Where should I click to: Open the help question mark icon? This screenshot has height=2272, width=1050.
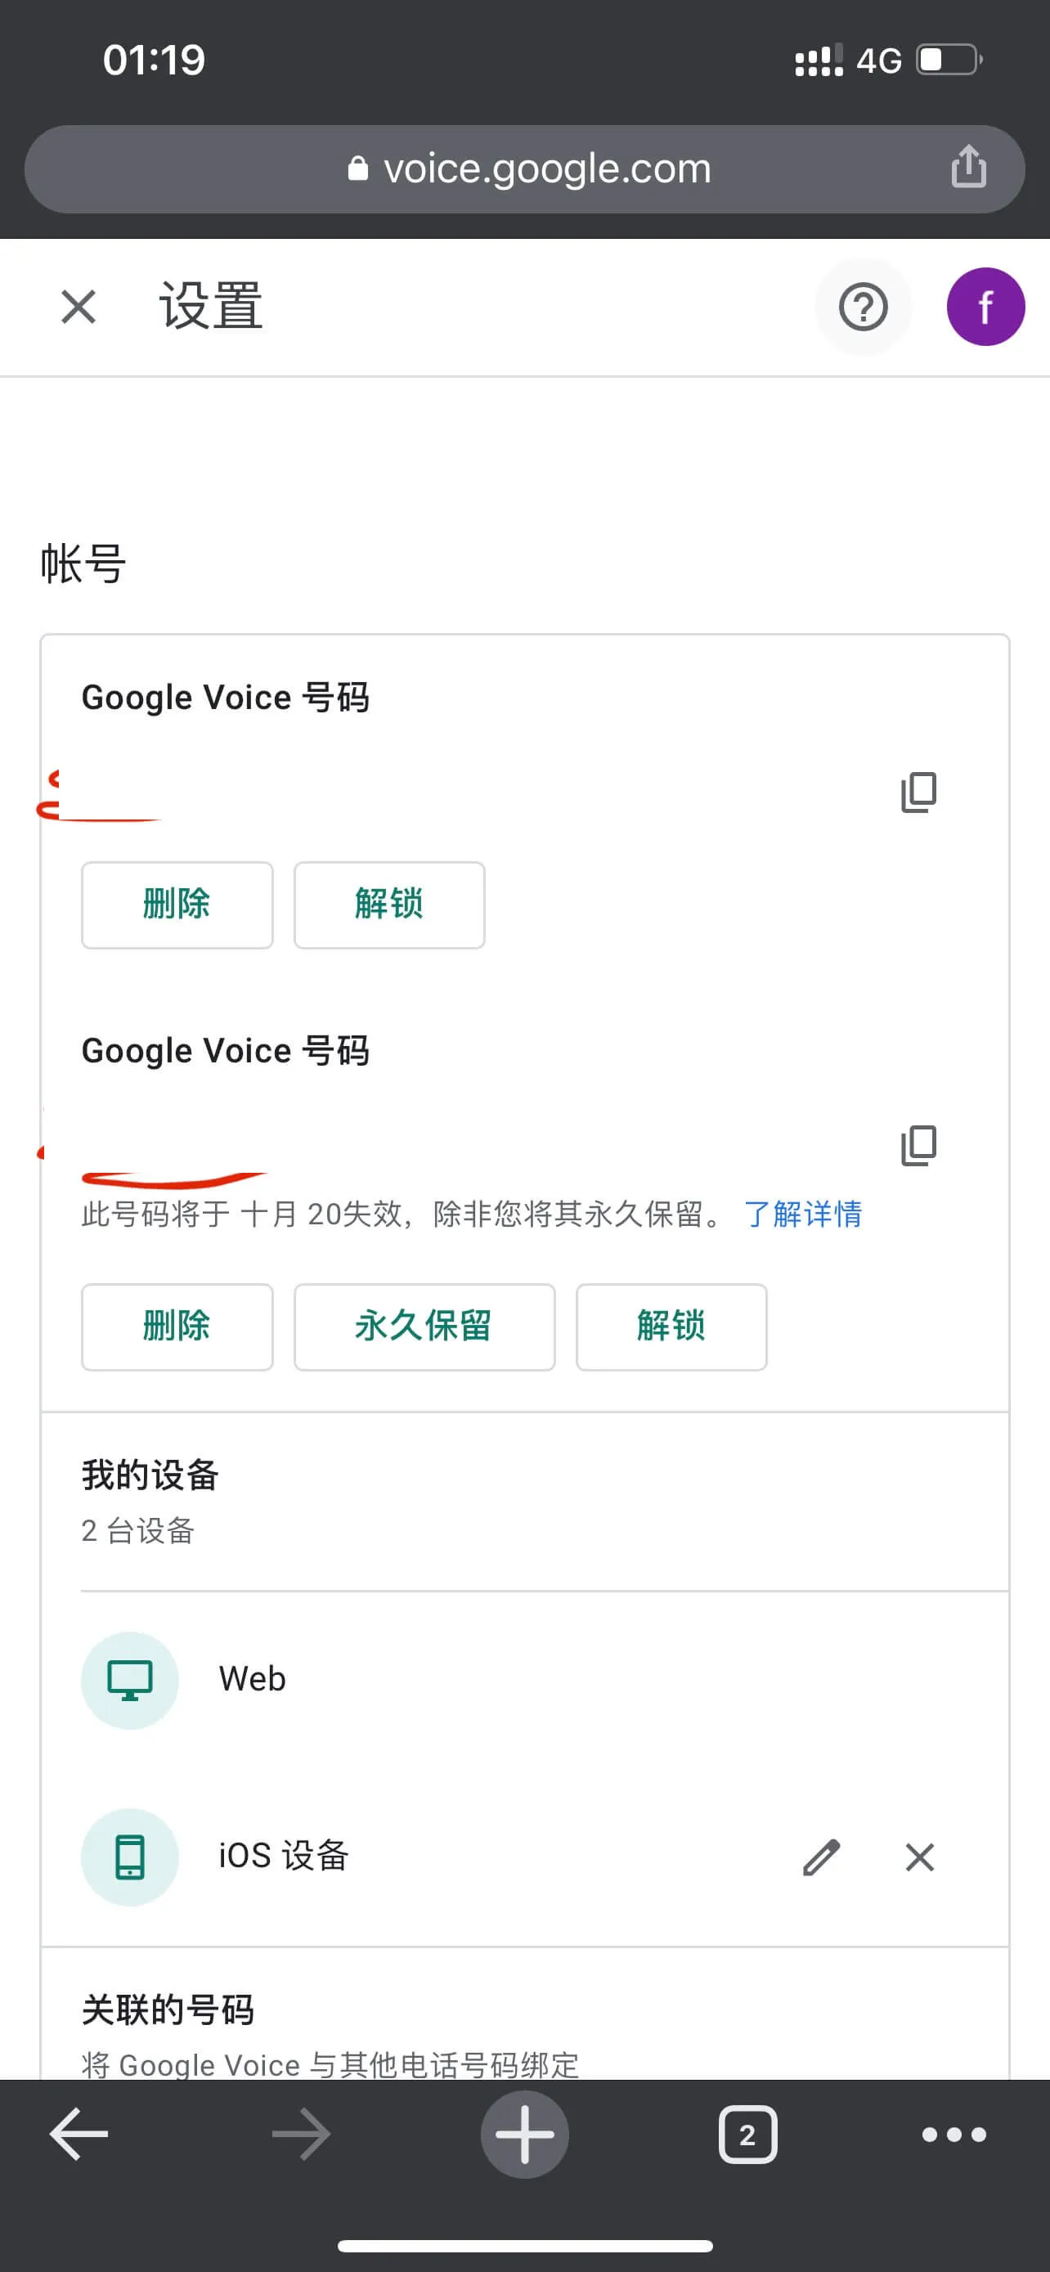tap(862, 307)
